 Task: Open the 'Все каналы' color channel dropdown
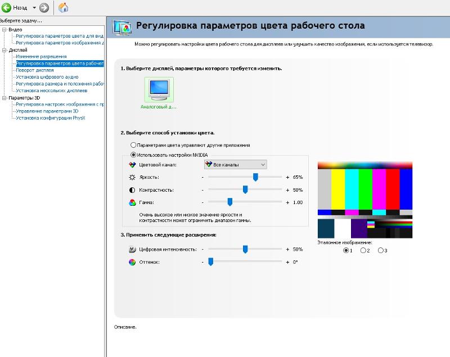tap(235, 165)
